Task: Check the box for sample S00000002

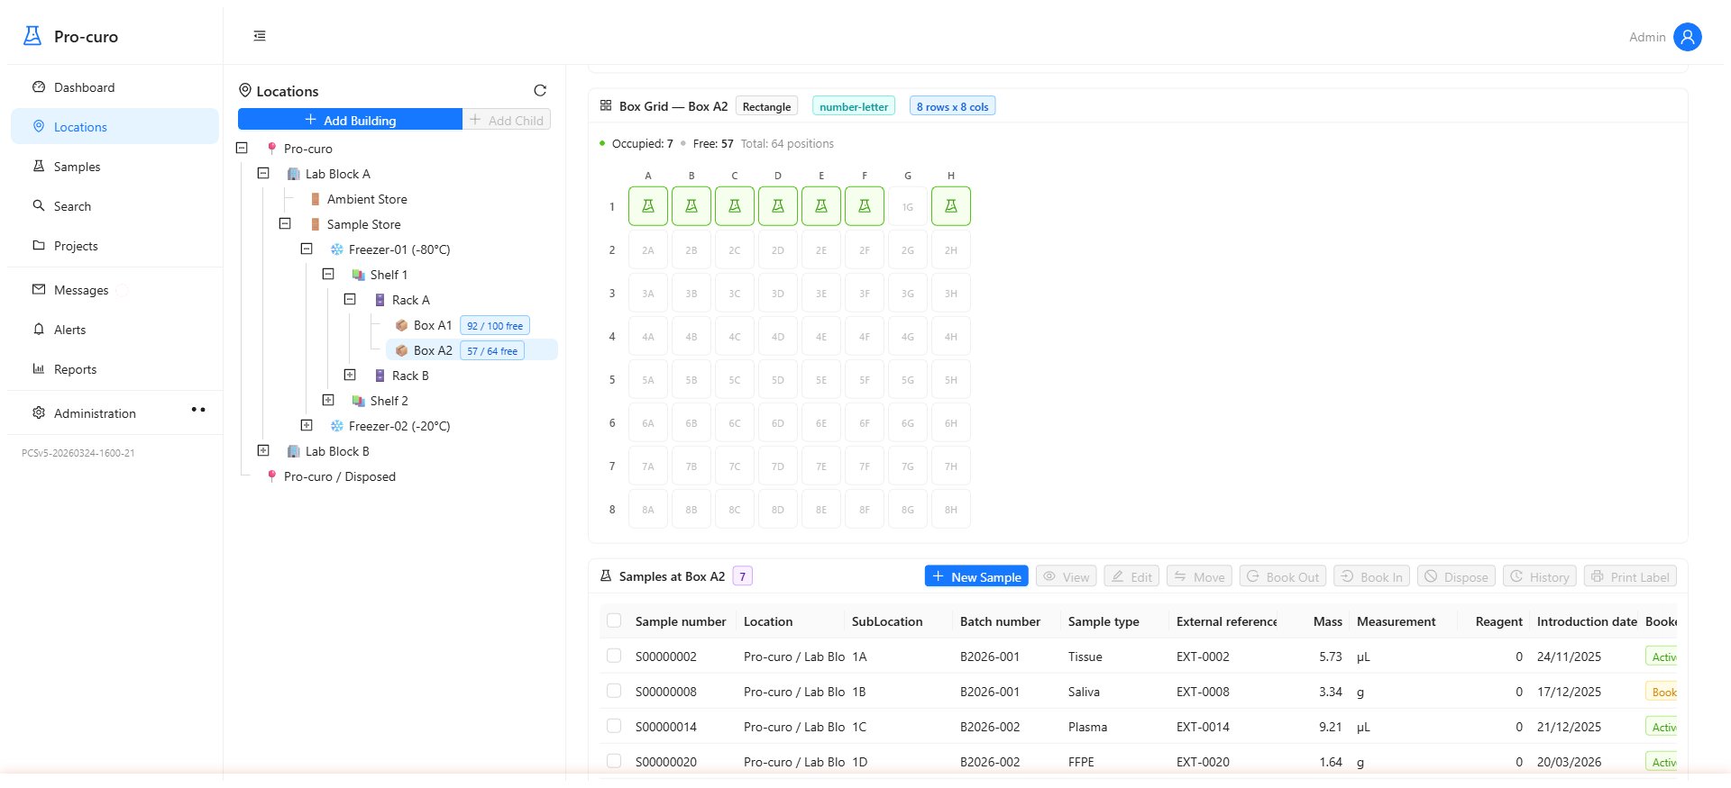Action: click(614, 657)
